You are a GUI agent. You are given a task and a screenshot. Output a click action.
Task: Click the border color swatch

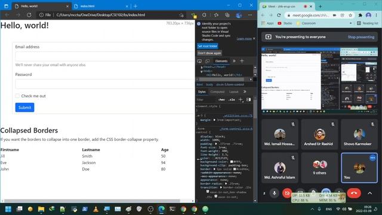tap(235, 169)
